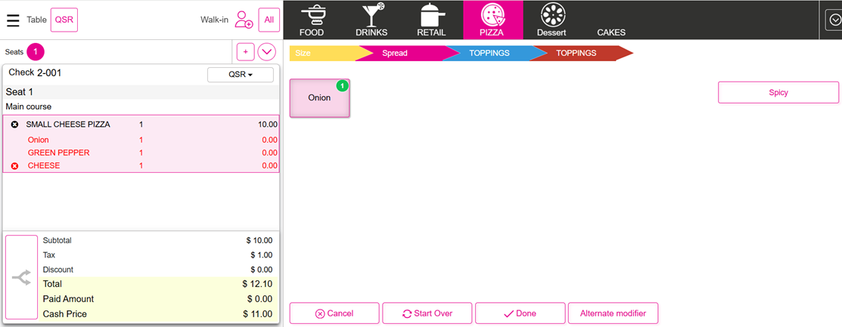
Task: Expand the seats chevron dropdown
Action: 266,51
